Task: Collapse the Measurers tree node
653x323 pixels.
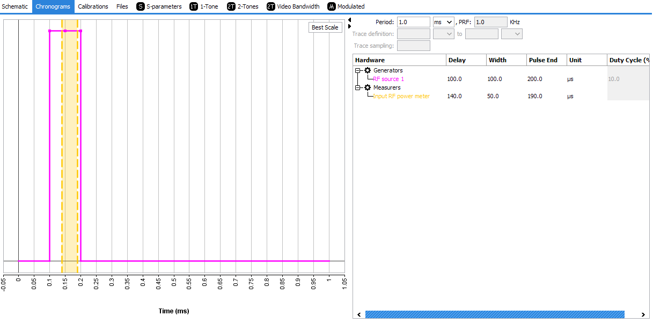Action: [x=358, y=87]
